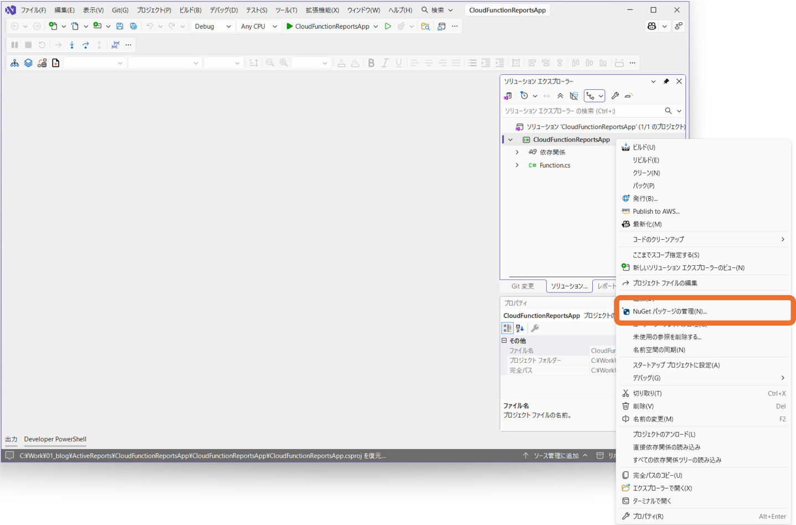Image resolution: width=796 pixels, height=525 pixels.
Task: Click the Save icon in the main toolbar
Action: point(120,26)
